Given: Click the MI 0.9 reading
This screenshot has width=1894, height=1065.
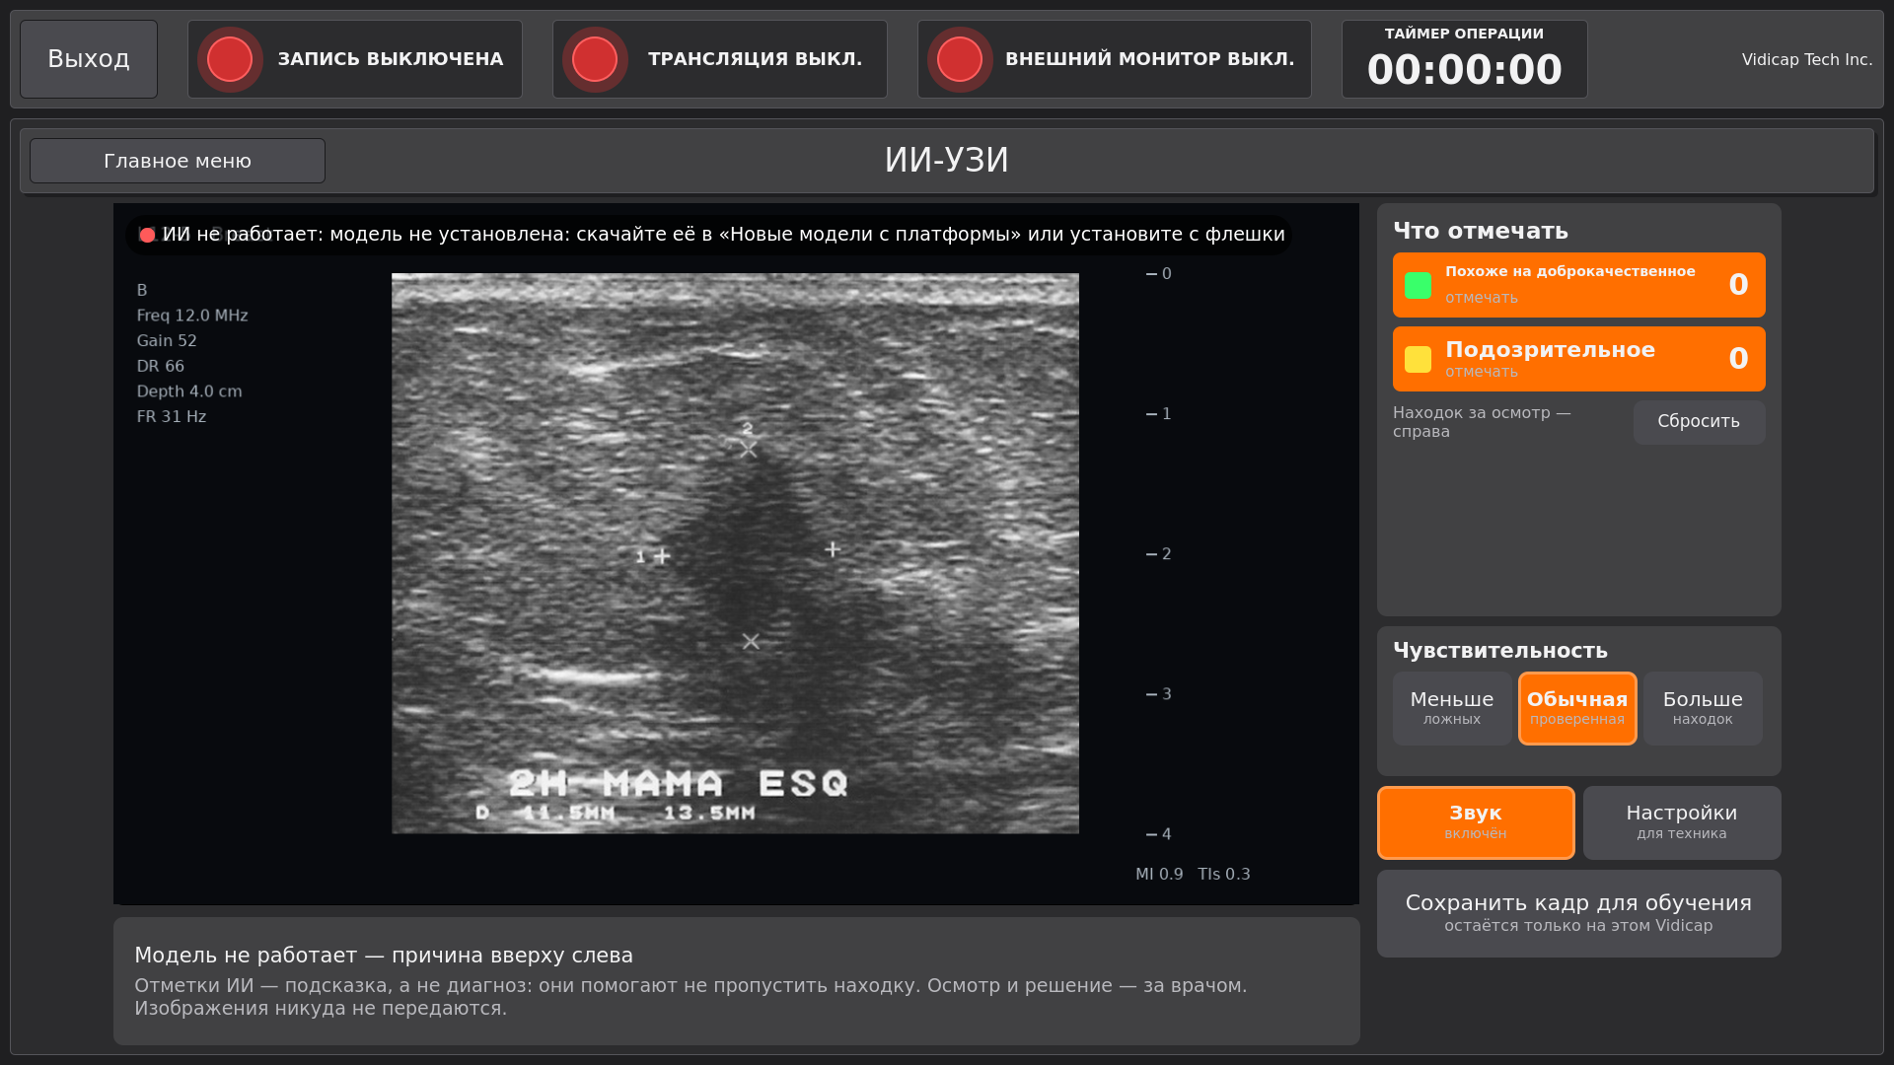Looking at the screenshot, I should click(1159, 875).
